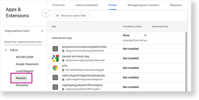199x100 pixels.
Task: Click the Sample test kiosk App icon
Action: (55, 58)
